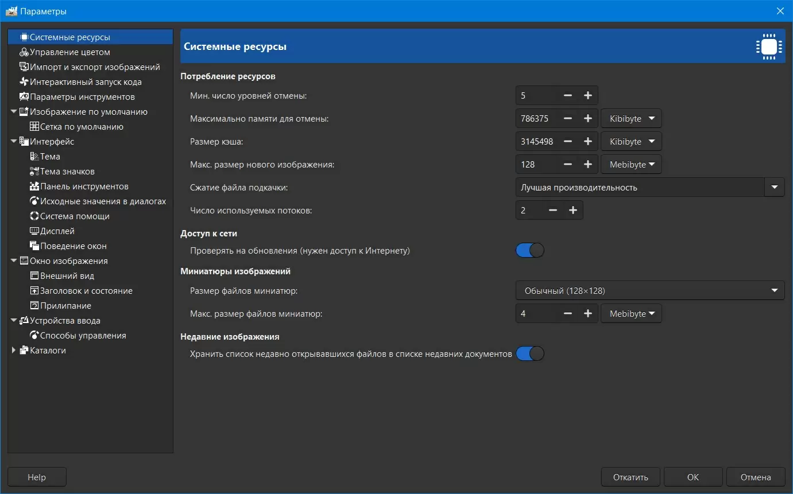The image size is (793, 494).
Task: Click the Tool Options (Параметры инструментов) icon
Action: click(24, 97)
